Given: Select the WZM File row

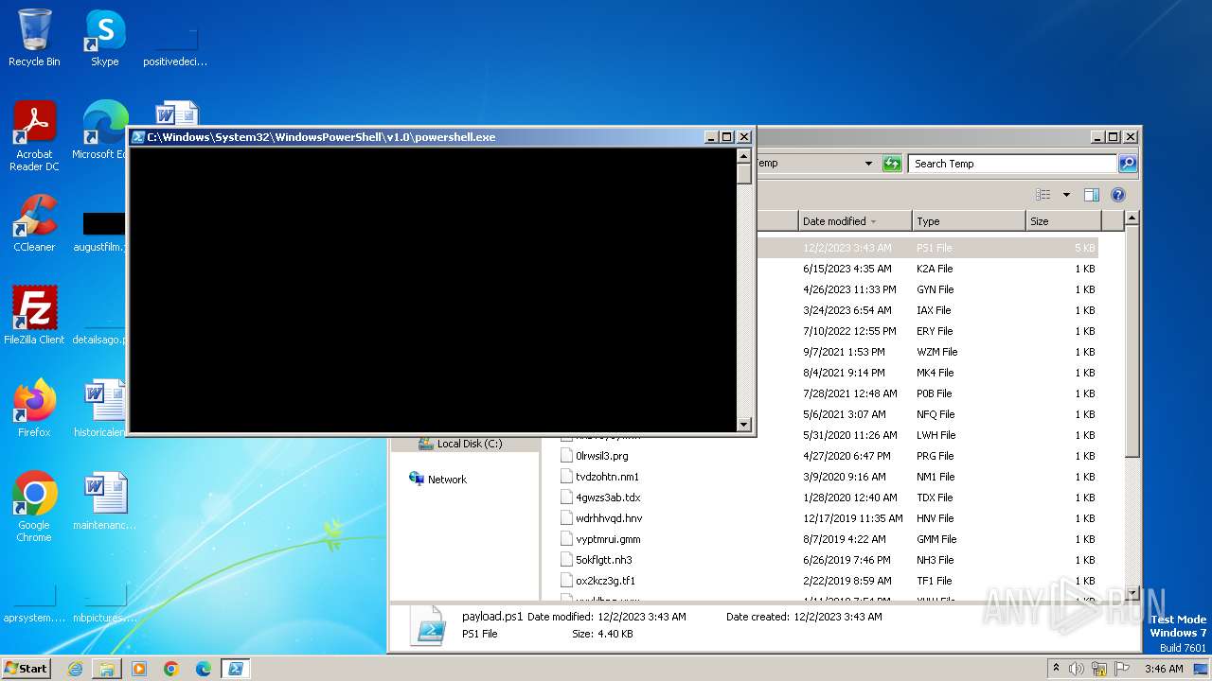Looking at the screenshot, I should point(928,352).
